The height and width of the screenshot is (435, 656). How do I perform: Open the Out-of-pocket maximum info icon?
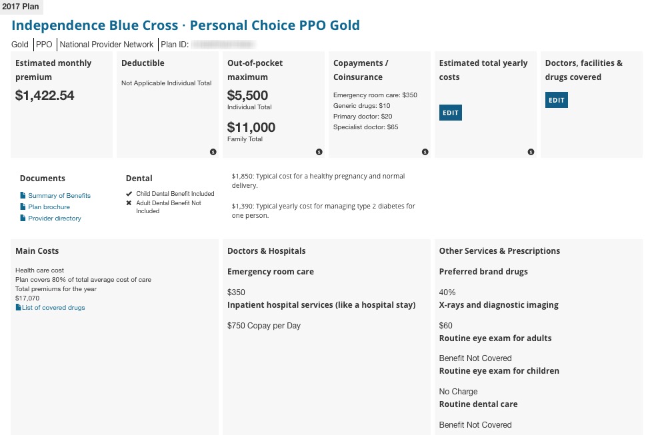coord(319,152)
